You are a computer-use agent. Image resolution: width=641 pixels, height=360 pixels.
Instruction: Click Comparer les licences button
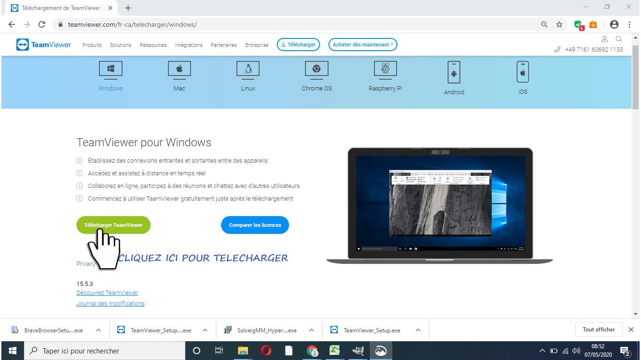point(255,225)
